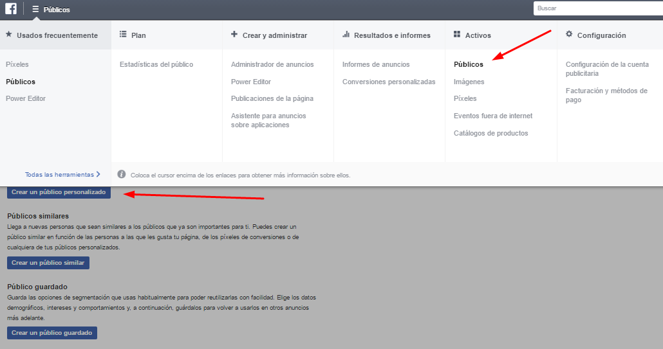Click the Facebook logo icon
This screenshot has height=349, width=663.
[x=10, y=8]
